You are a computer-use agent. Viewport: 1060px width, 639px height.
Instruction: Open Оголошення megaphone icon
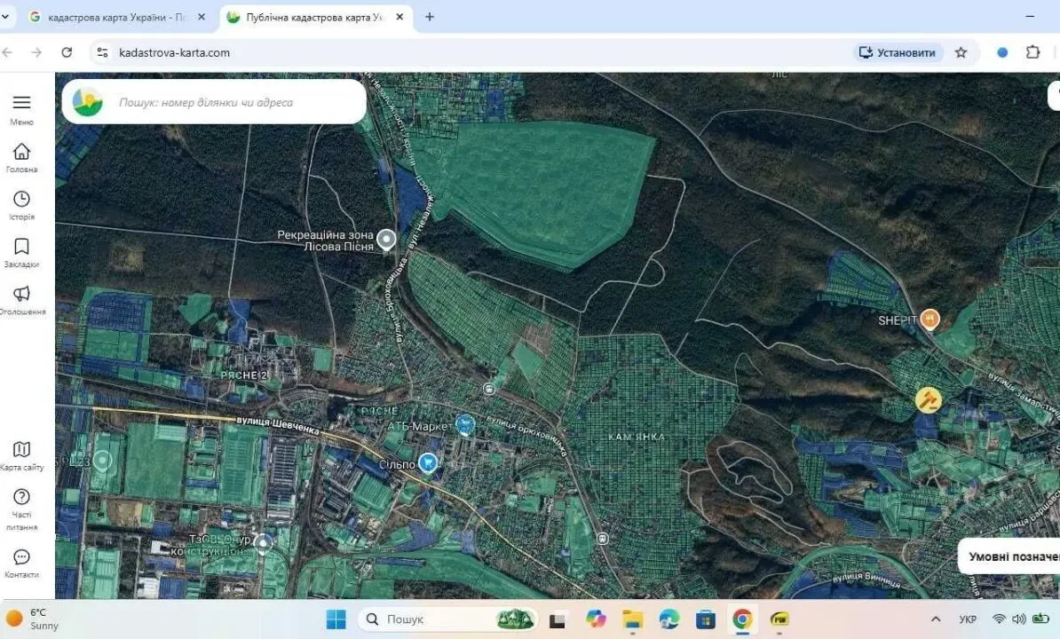click(x=21, y=294)
